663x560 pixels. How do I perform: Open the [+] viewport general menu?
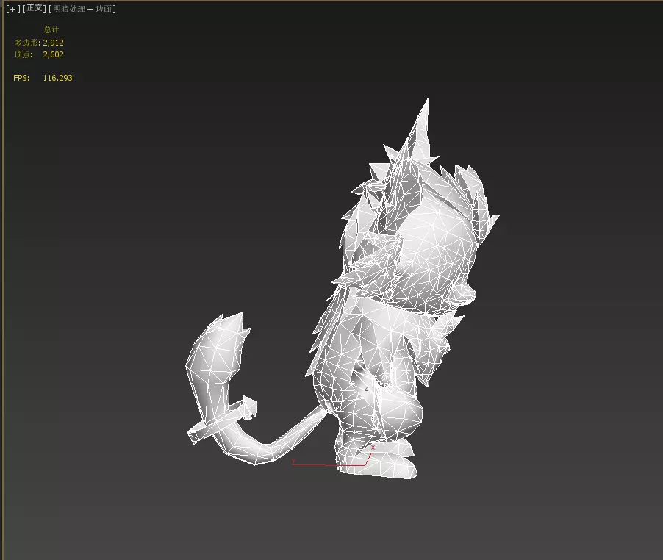click(x=13, y=9)
